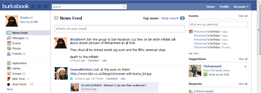The height and width of the screenshot is (93, 261).
Task: Open friend requests icon in top bar
Action: click(x=33, y=7)
